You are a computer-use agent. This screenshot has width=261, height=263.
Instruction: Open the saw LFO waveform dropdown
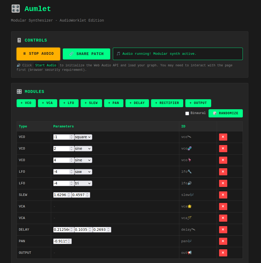point(83,172)
